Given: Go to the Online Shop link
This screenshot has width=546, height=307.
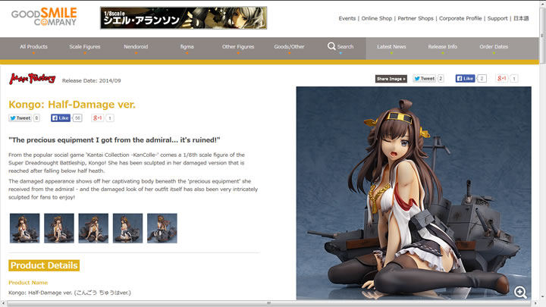Looking at the screenshot, I should [376, 18].
